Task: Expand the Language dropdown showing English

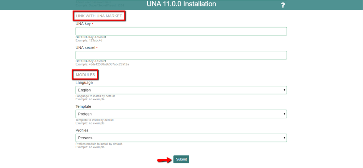Action: (x=181, y=90)
